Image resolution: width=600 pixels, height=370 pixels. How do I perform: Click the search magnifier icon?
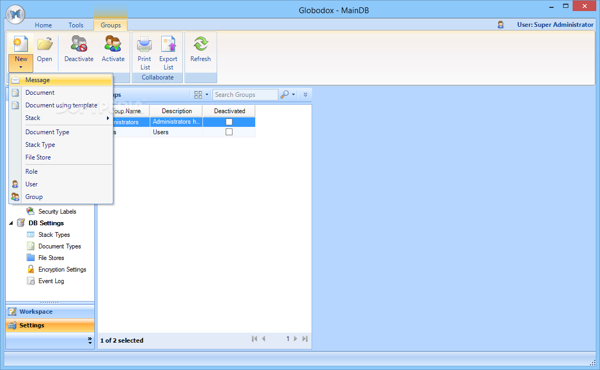pos(284,94)
